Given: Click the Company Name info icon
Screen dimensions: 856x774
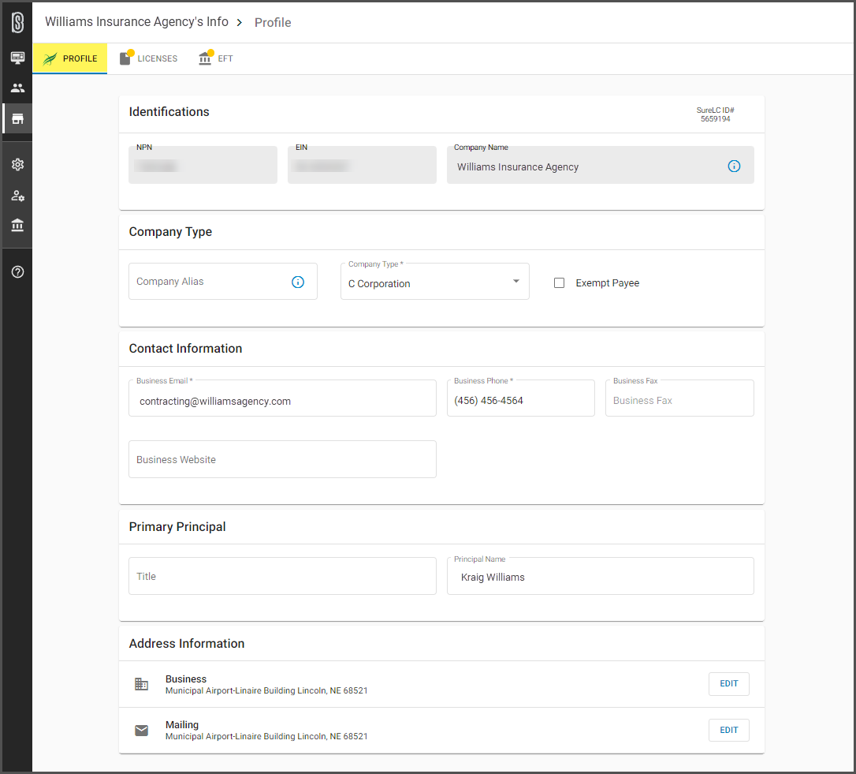Looking at the screenshot, I should pyautogui.click(x=734, y=166).
